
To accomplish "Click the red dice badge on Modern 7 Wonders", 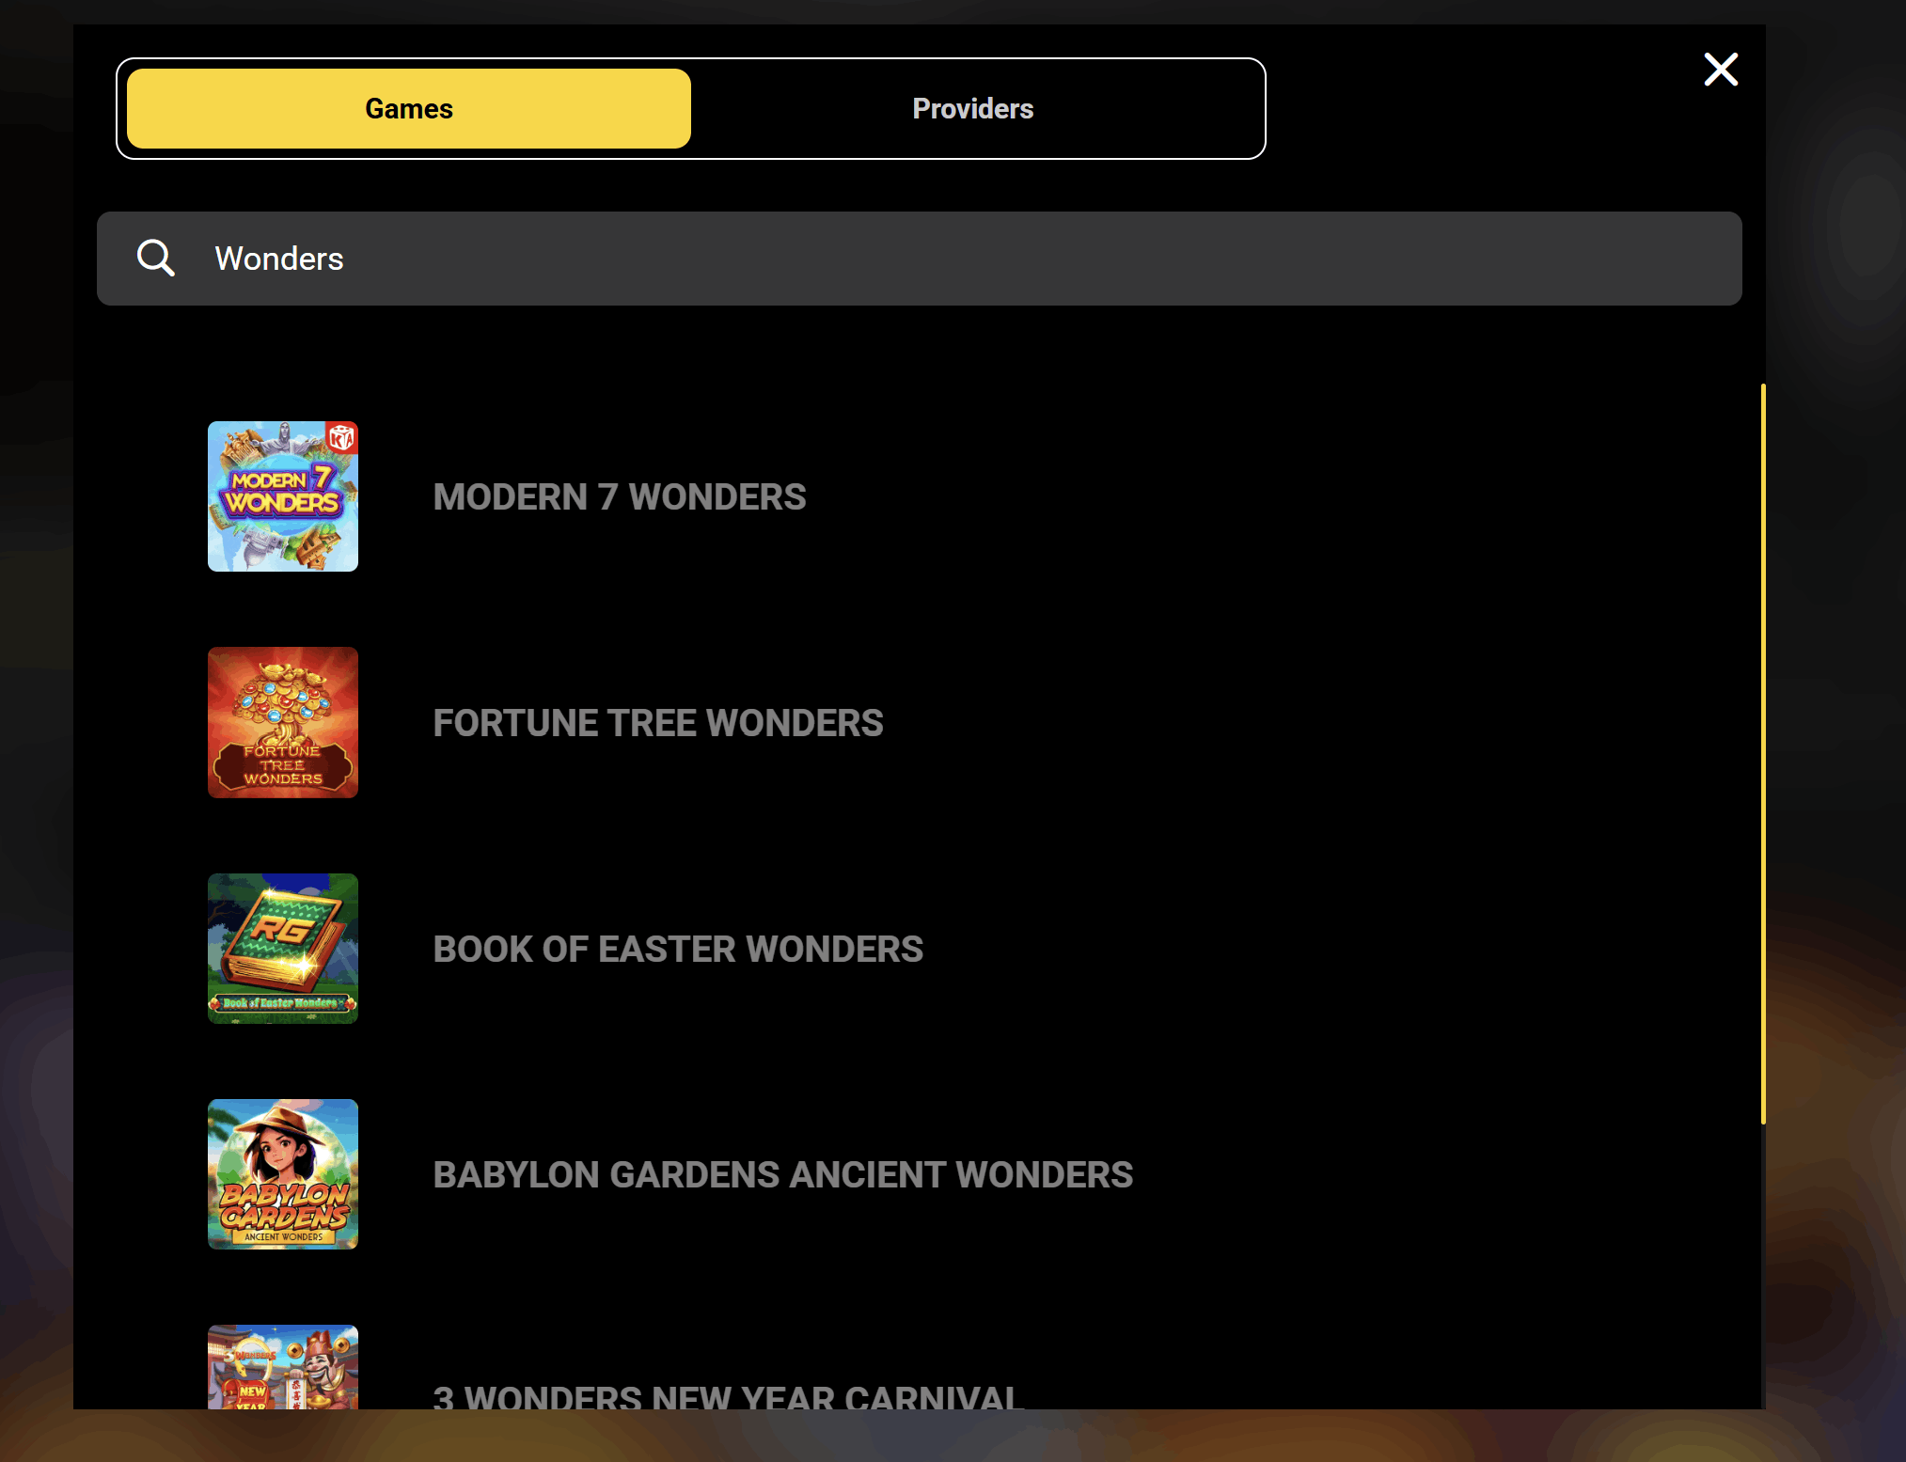I will 341,437.
